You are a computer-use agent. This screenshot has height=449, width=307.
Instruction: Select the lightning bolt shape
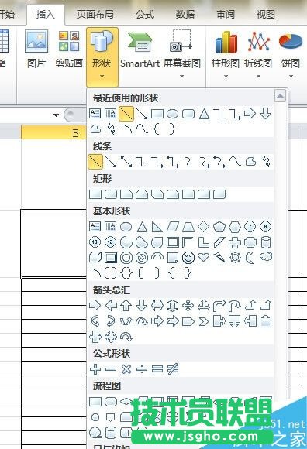click(219, 258)
